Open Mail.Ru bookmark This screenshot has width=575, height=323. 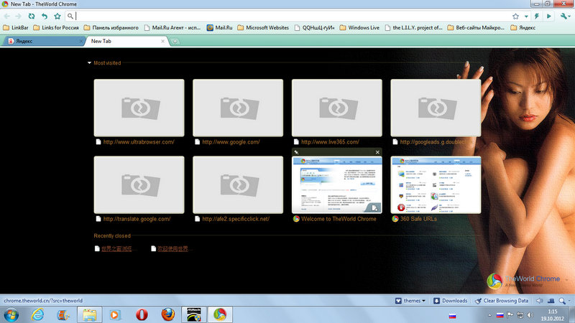point(219,27)
